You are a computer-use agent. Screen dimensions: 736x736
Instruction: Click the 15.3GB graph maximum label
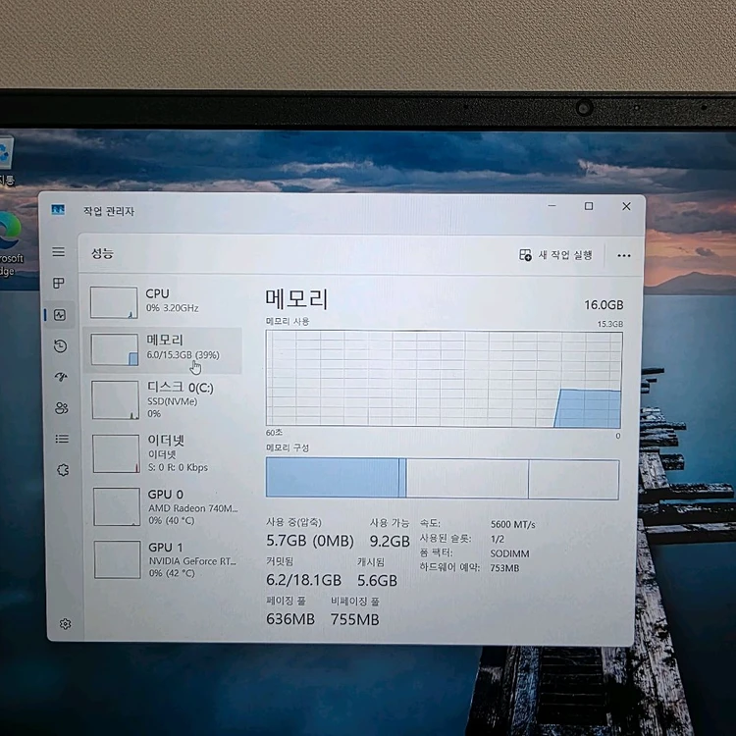pyautogui.click(x=609, y=324)
